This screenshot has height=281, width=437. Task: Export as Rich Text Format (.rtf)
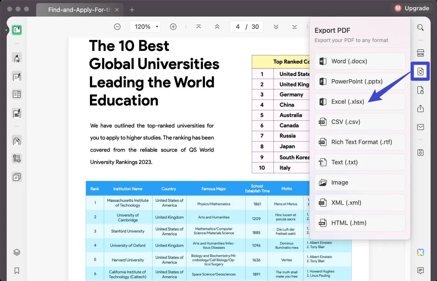(x=360, y=142)
